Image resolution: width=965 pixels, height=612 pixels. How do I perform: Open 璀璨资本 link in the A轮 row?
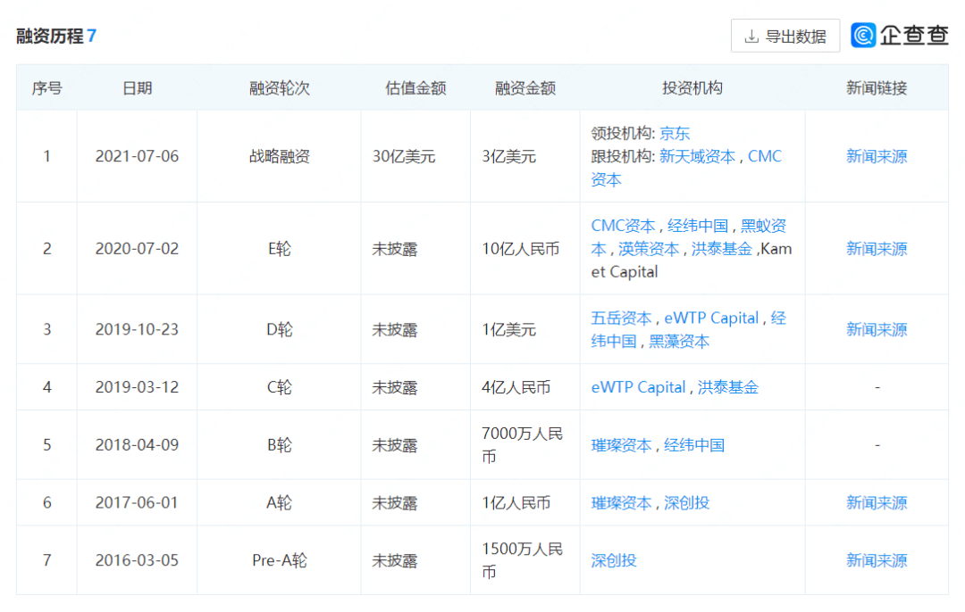(621, 502)
